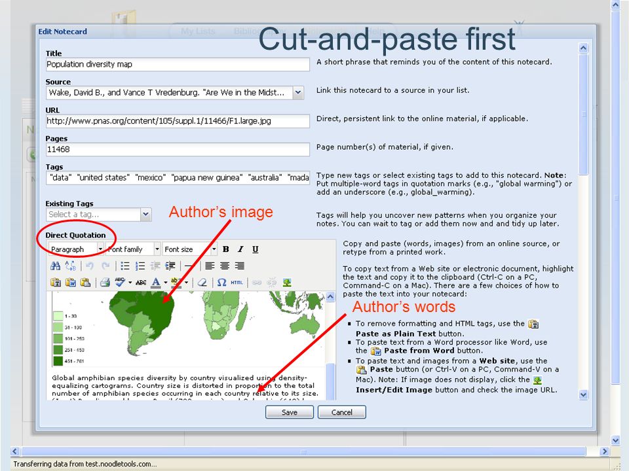Click the Find (binoculars) icon
629x471 pixels.
[x=55, y=266]
